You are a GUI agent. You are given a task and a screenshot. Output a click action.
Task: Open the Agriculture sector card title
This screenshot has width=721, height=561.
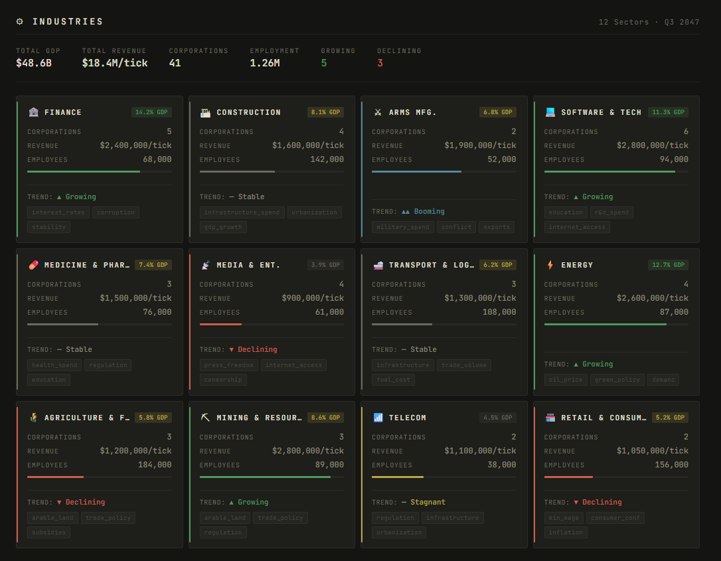88,418
